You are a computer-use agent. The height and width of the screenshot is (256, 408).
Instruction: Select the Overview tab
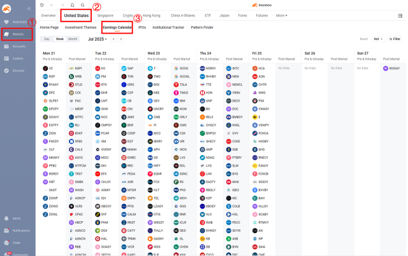coord(48,15)
